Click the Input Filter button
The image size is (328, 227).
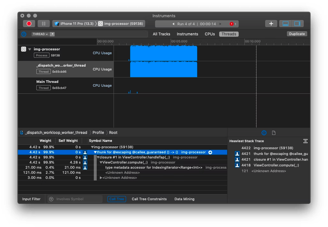tap(31, 199)
